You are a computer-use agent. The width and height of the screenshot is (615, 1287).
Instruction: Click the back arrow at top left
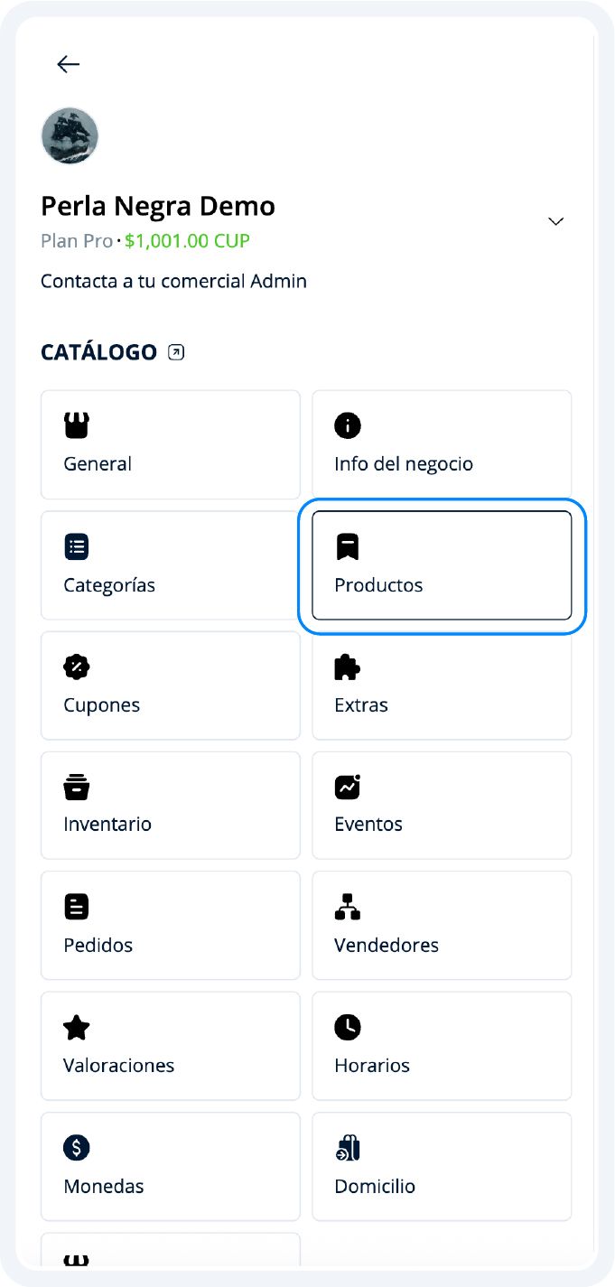click(x=67, y=64)
